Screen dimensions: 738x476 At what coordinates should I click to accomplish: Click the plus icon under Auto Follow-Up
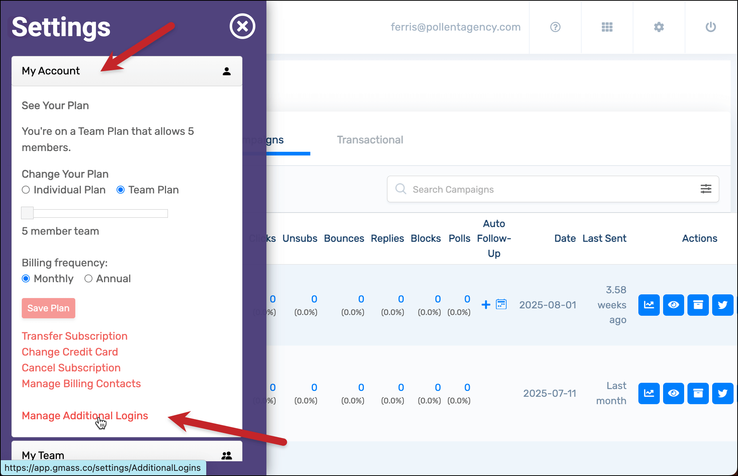(x=486, y=305)
